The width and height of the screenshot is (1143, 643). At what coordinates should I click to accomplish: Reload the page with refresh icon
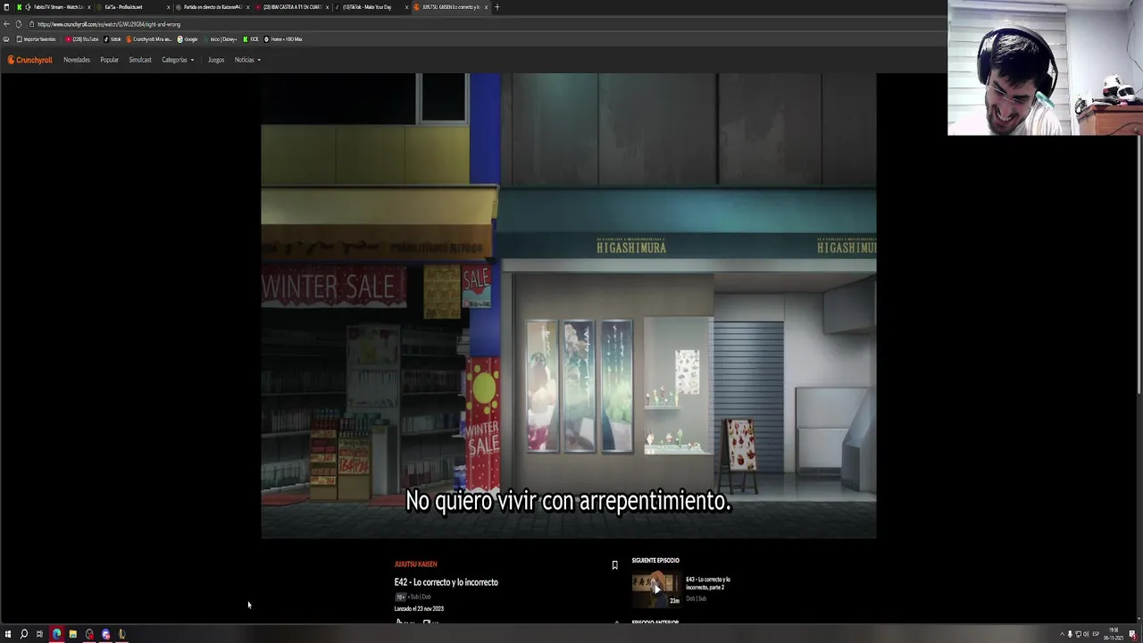(x=20, y=24)
